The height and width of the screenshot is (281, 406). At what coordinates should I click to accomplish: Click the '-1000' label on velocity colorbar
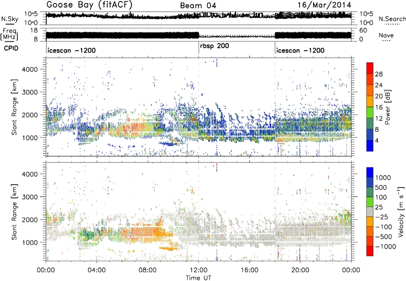point(386,247)
